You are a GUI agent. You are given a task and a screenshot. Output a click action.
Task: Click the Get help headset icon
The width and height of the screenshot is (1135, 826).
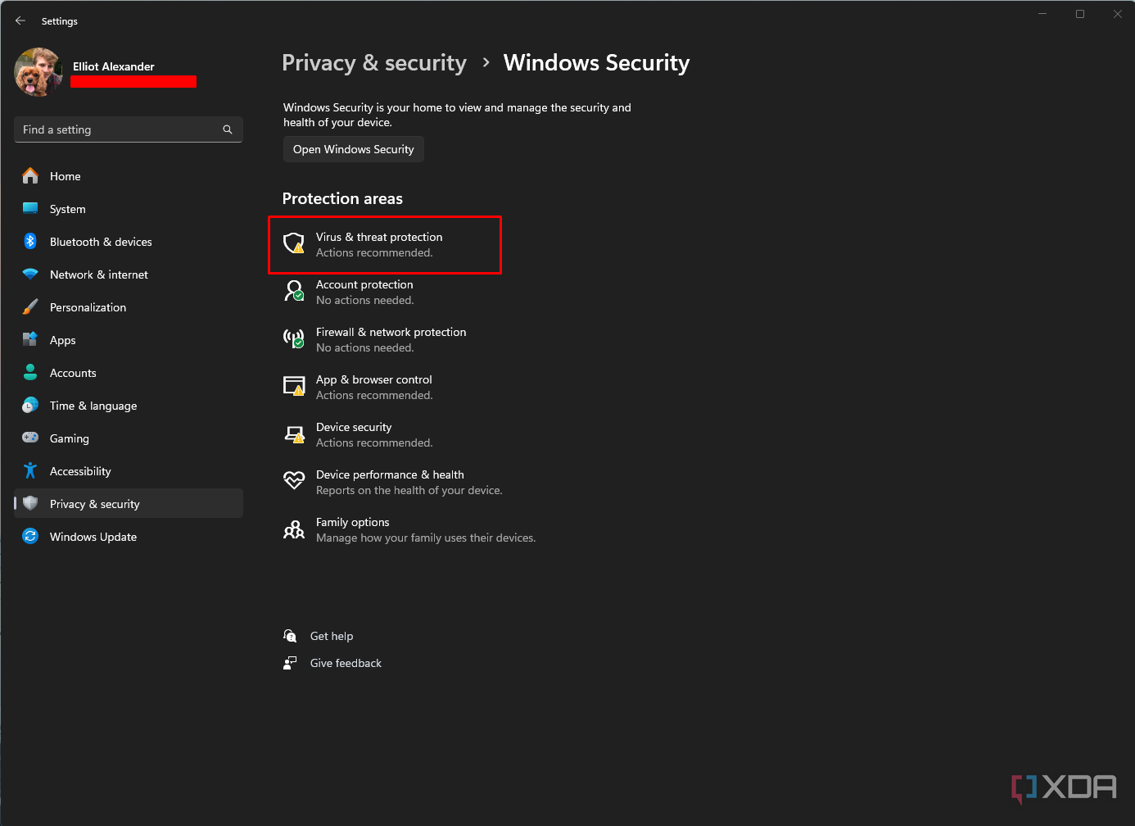[290, 635]
